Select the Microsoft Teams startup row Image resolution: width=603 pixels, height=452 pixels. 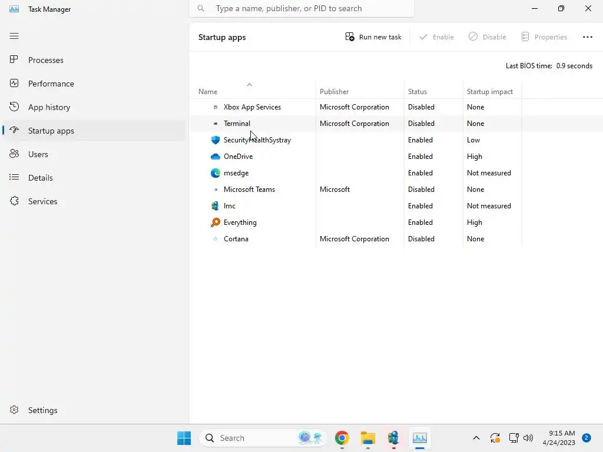pyautogui.click(x=396, y=190)
